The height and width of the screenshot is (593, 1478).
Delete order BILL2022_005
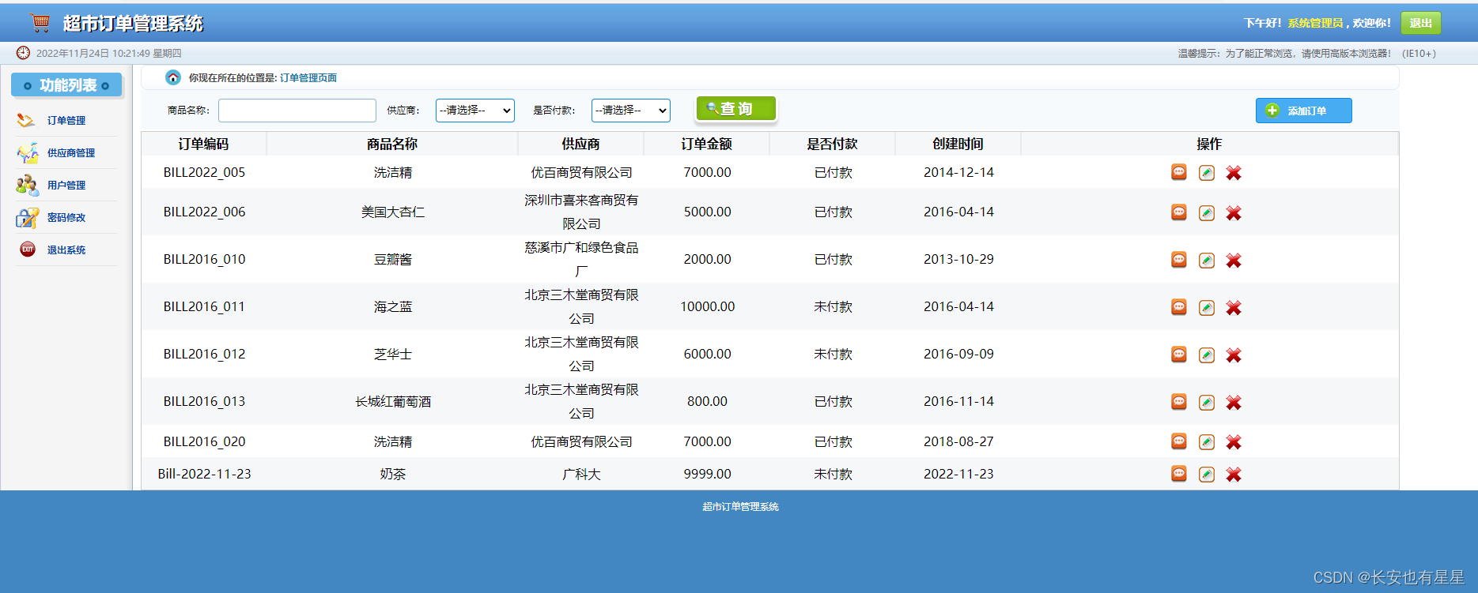tap(1234, 173)
